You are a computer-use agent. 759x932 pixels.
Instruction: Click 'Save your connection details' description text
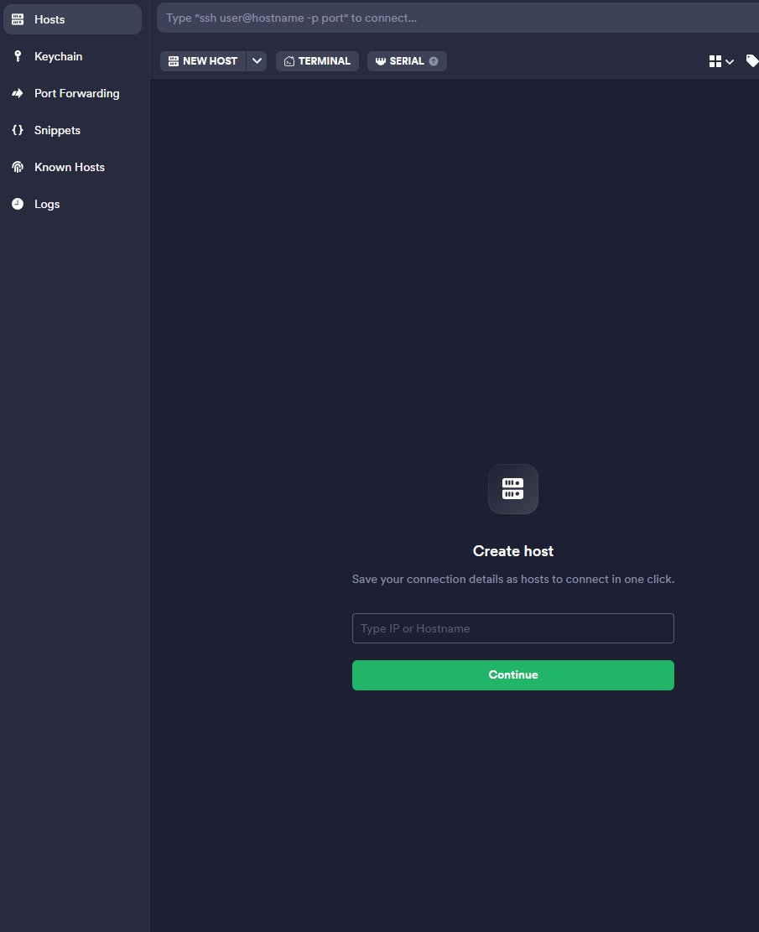[513, 580]
